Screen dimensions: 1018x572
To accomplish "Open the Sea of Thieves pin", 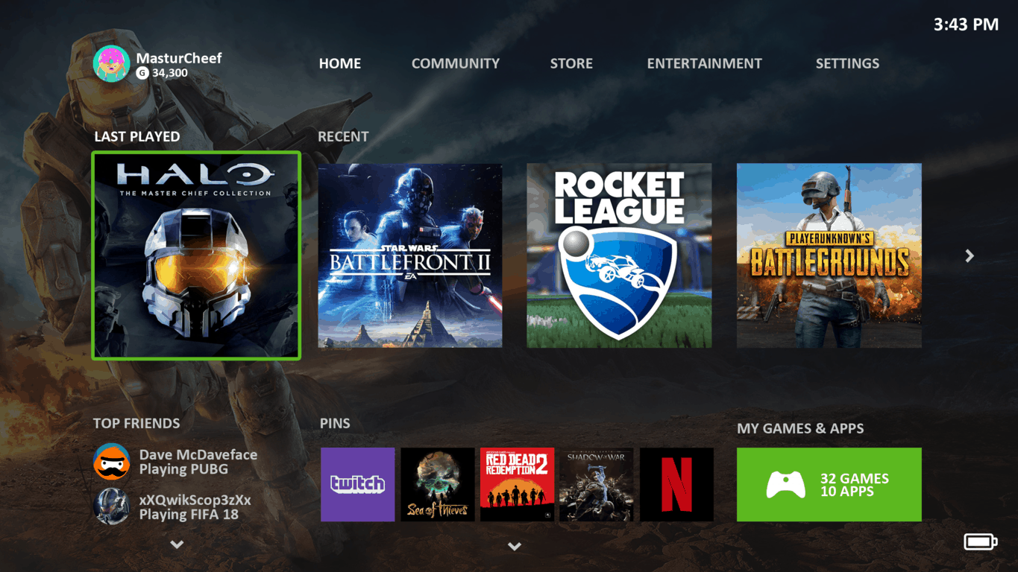I will [x=438, y=484].
